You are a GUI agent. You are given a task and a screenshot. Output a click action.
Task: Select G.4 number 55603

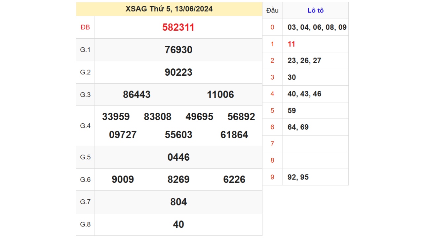click(x=178, y=135)
